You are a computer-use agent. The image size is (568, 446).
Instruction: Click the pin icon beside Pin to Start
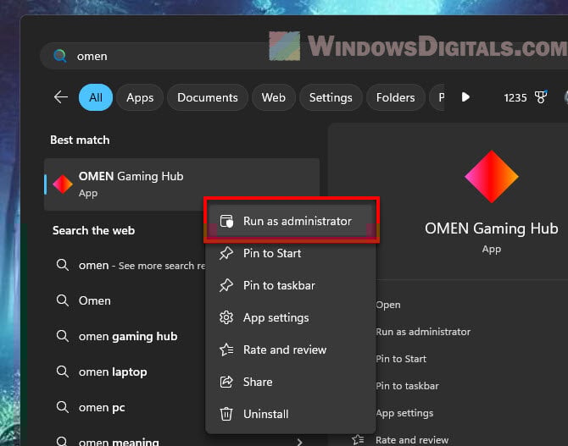tap(226, 253)
